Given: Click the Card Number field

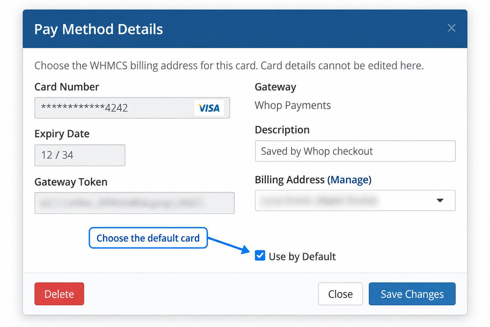Looking at the screenshot, I should pyautogui.click(x=132, y=108).
